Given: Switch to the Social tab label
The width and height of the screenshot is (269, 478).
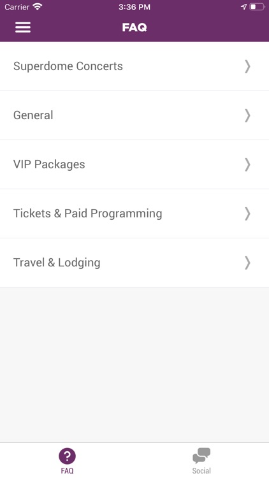Looking at the screenshot, I should point(201,471).
